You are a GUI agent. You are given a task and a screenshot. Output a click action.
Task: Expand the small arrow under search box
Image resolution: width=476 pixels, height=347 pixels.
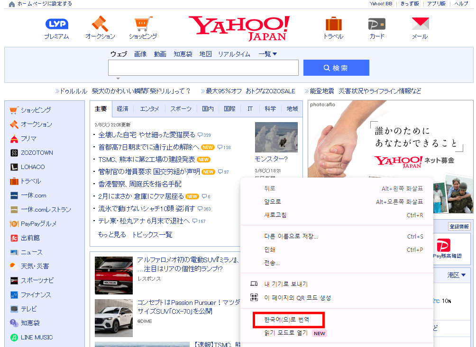pyautogui.click(x=118, y=79)
